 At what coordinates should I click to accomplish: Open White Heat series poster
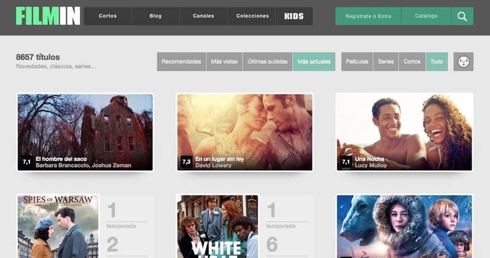point(217,227)
